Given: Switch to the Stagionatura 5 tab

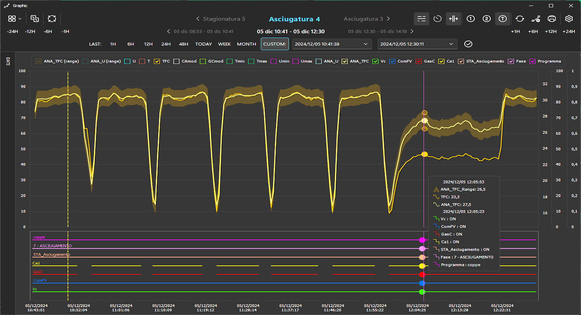Looking at the screenshot, I should (x=224, y=19).
